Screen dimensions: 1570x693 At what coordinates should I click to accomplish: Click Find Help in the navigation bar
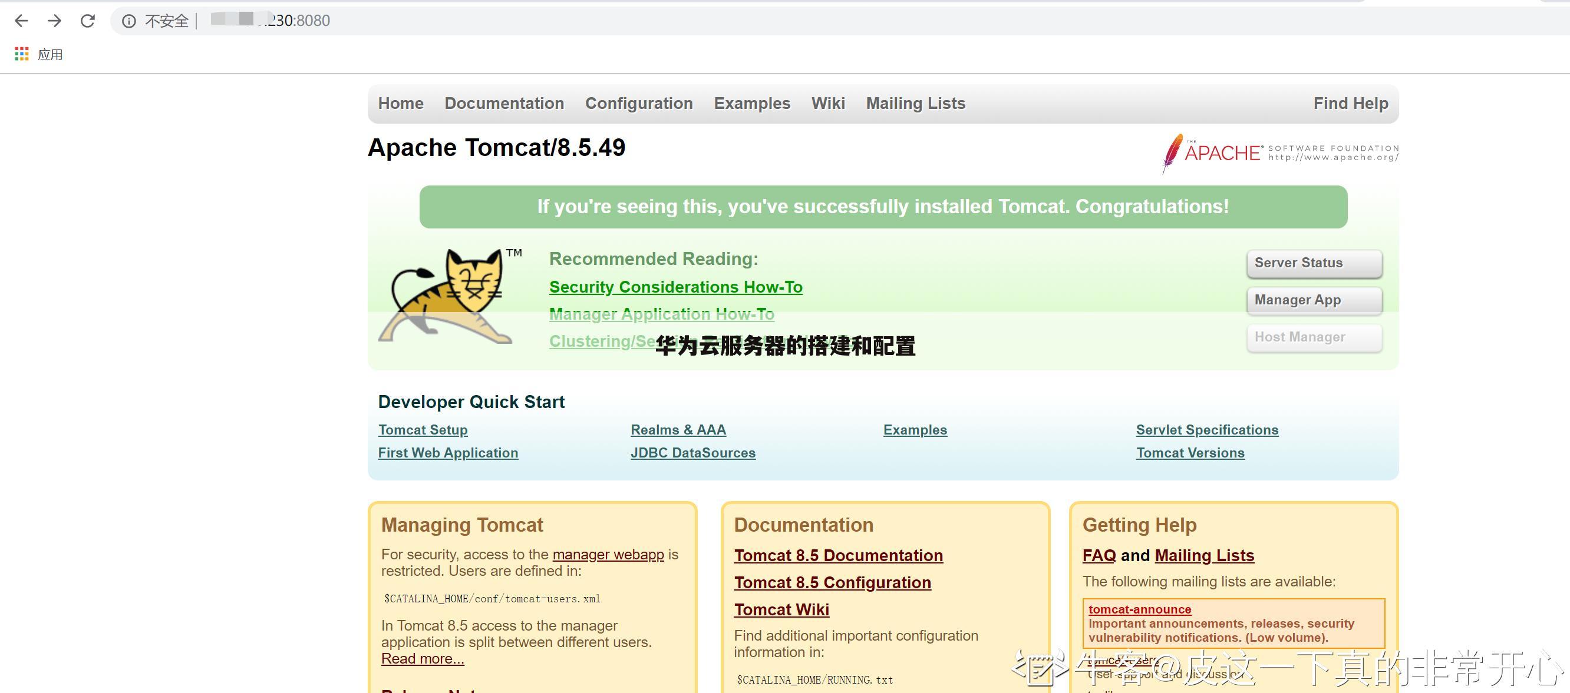coord(1351,104)
